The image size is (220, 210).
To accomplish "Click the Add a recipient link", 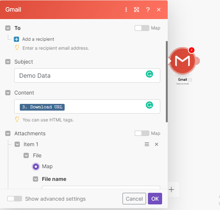I will point(38,39).
